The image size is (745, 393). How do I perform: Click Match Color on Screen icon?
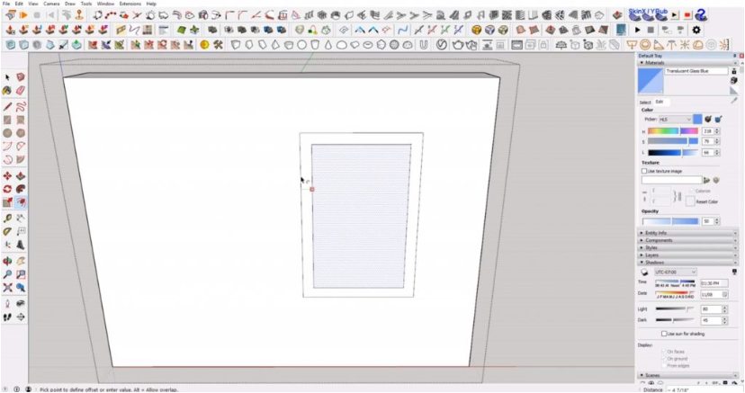(718, 119)
